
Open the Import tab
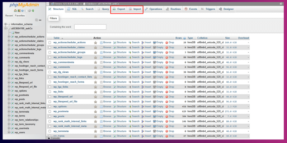(x=135, y=9)
